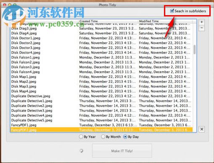Select the Disk Map1.jpeg row

tap(101, 77)
